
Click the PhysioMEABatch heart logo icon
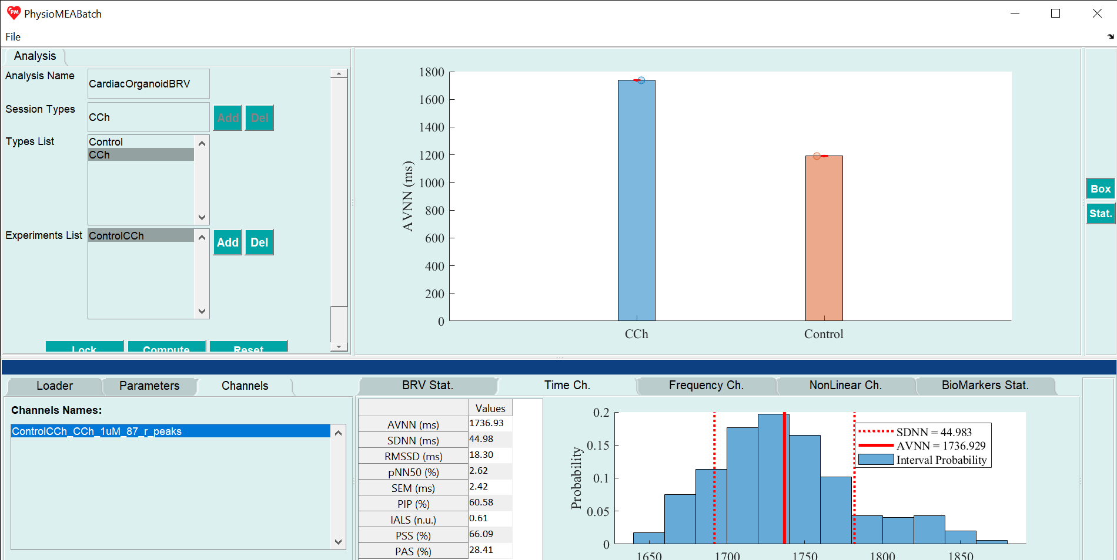tap(14, 13)
